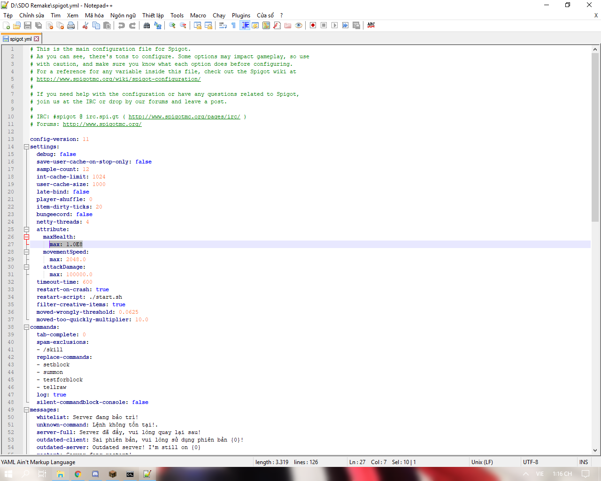Click the Save file toolbar icon
This screenshot has width=601, height=481.
pos(28,25)
